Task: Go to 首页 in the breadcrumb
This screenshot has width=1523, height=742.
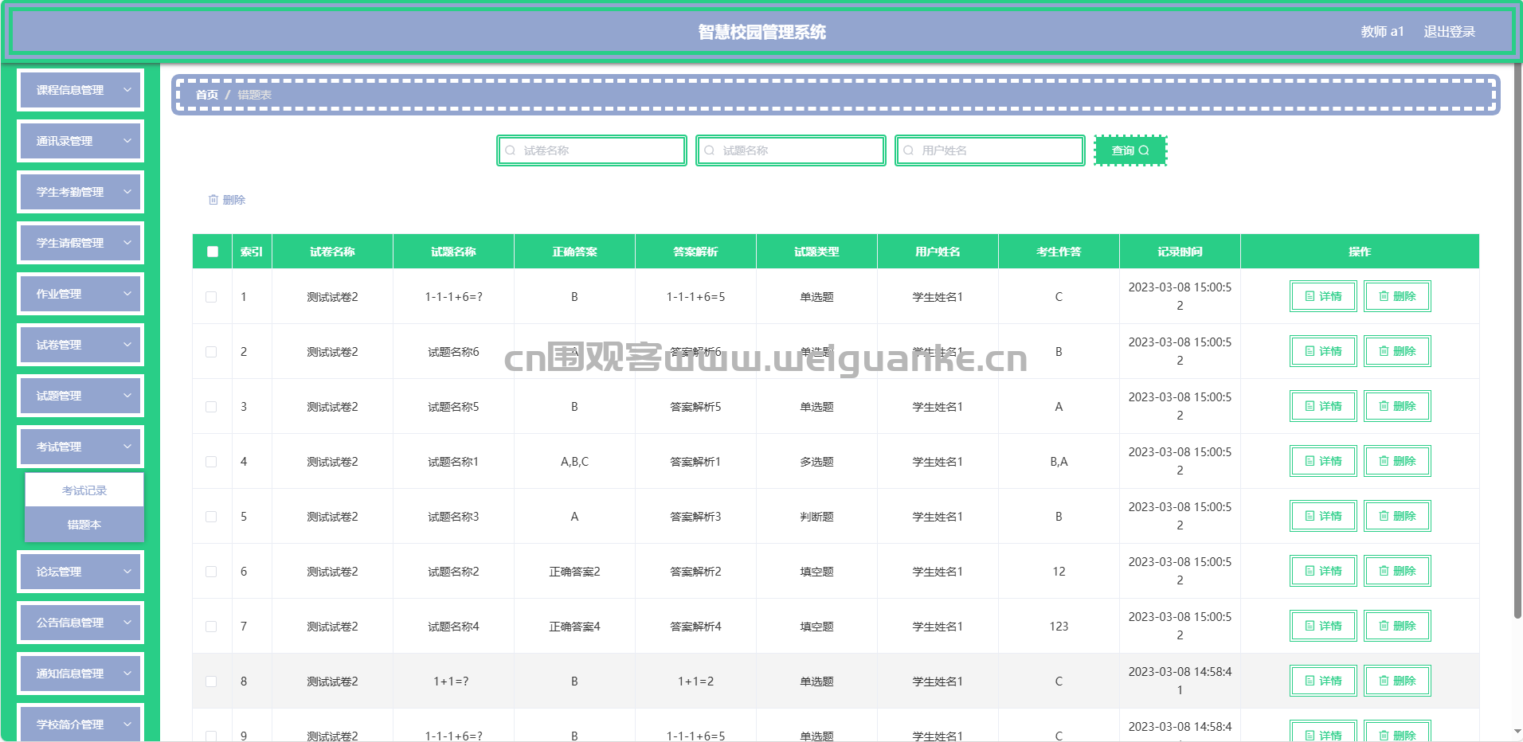Action: click(x=207, y=95)
